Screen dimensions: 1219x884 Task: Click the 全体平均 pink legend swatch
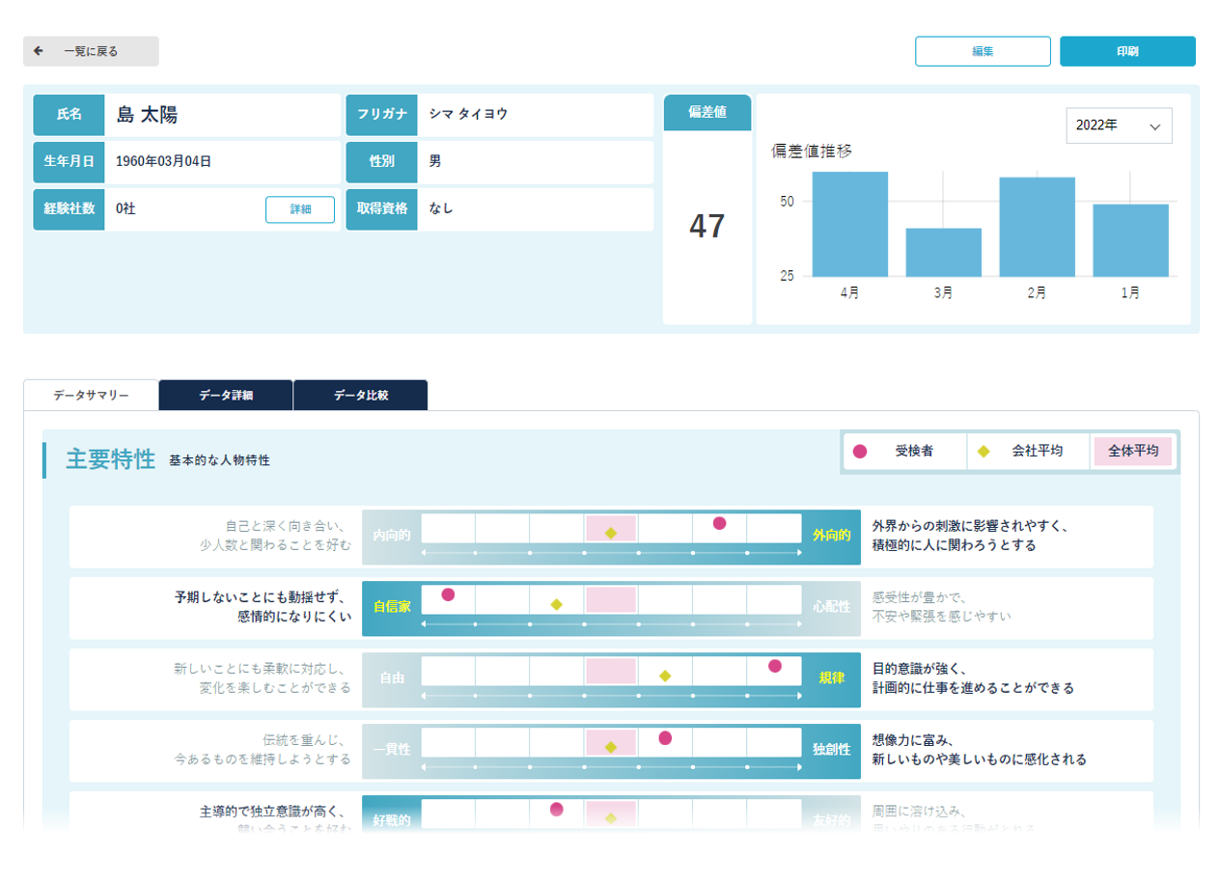pyautogui.click(x=1131, y=452)
